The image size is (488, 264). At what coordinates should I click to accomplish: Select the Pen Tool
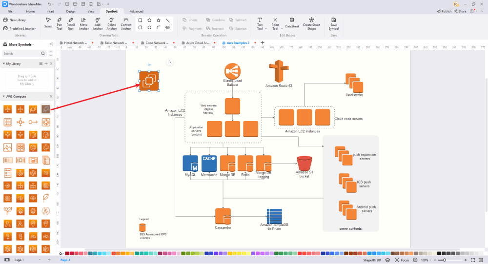(60, 23)
